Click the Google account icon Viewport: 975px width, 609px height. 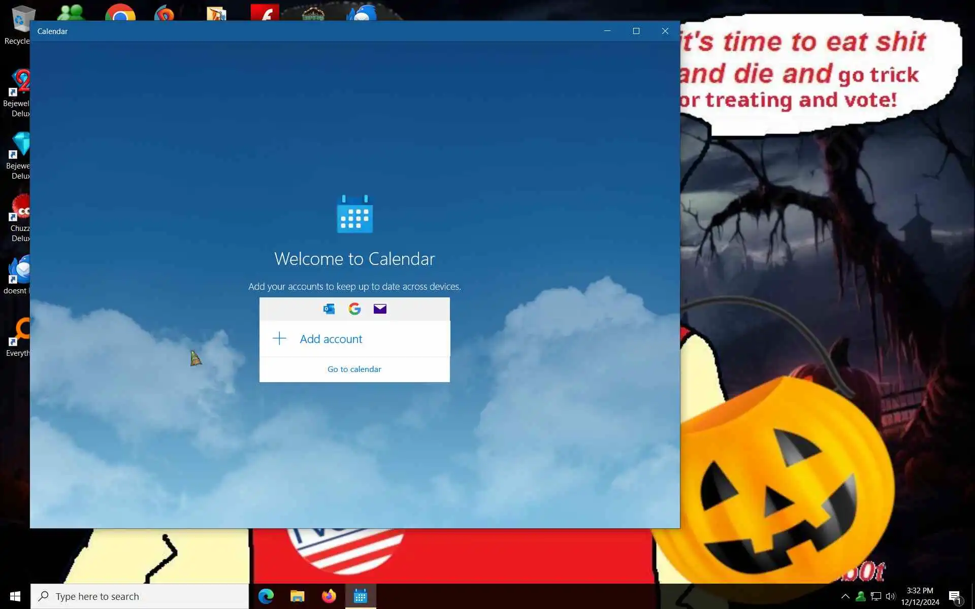(354, 309)
